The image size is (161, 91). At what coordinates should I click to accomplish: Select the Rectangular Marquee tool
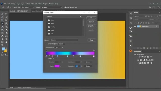click(x=6, y=14)
